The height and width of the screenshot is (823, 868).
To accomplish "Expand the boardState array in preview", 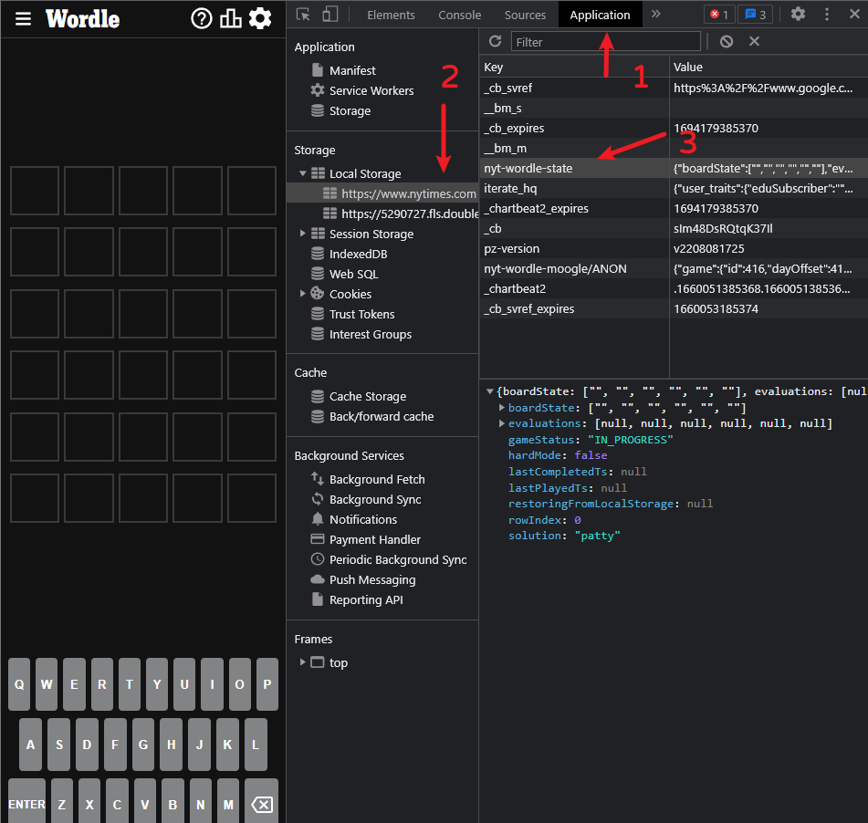I will 502,408.
